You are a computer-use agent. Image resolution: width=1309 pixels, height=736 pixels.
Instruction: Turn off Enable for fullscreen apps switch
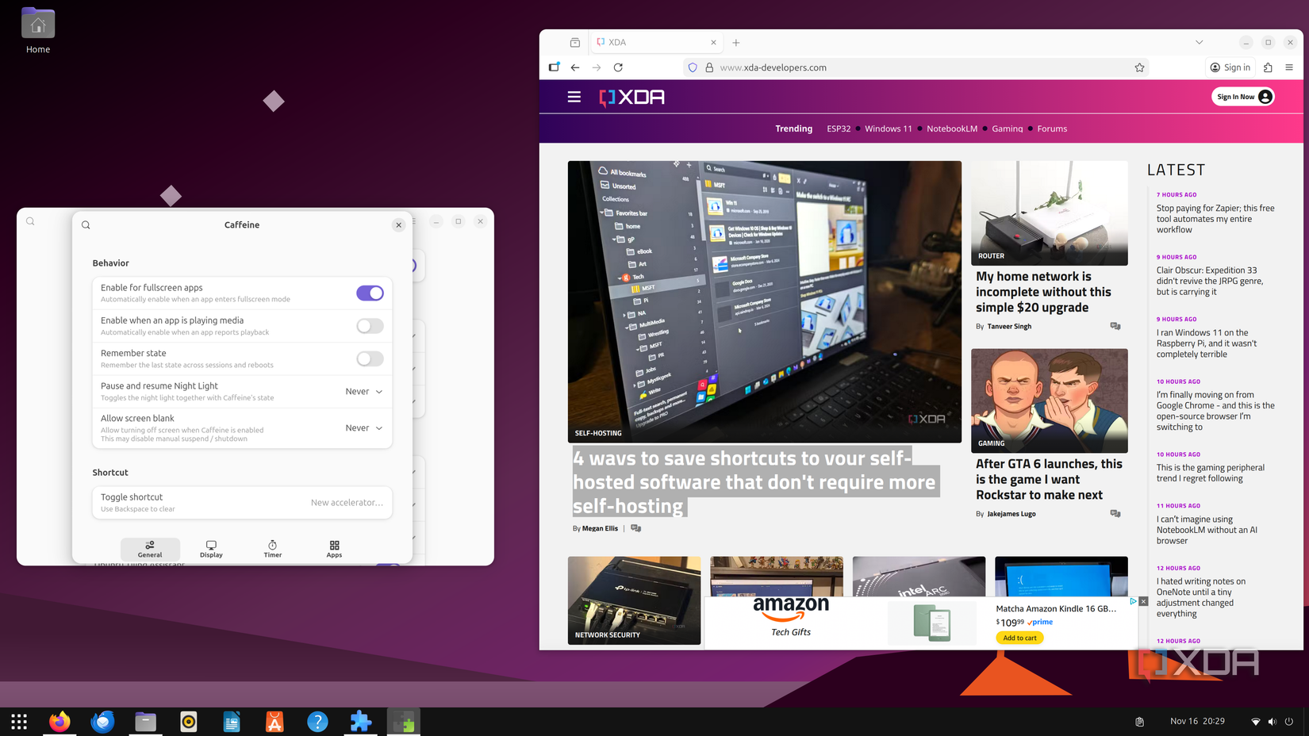[x=370, y=293]
